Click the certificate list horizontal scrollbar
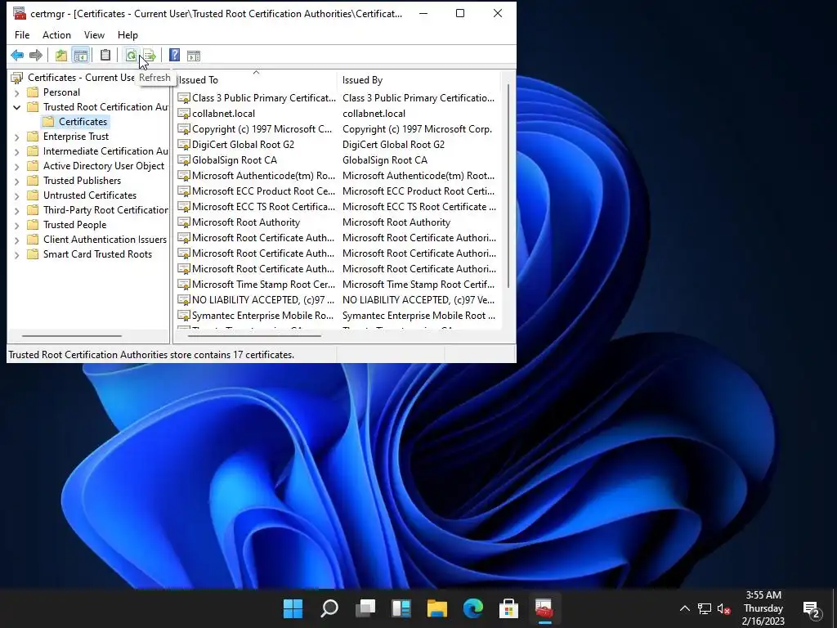The height and width of the screenshot is (628, 837). (x=255, y=336)
